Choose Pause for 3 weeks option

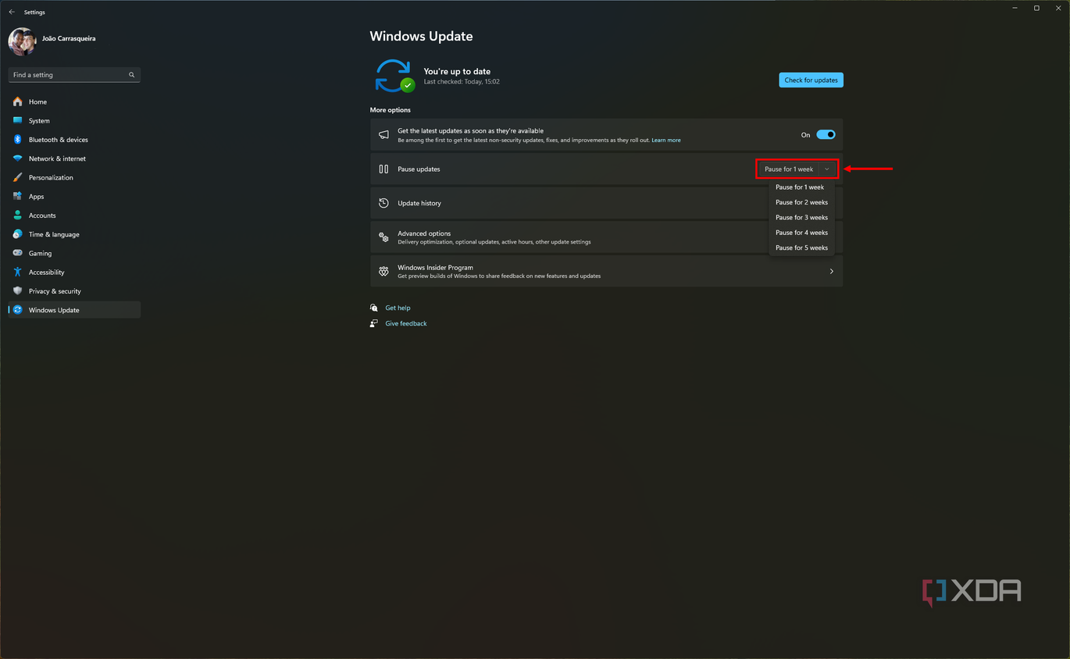801,217
